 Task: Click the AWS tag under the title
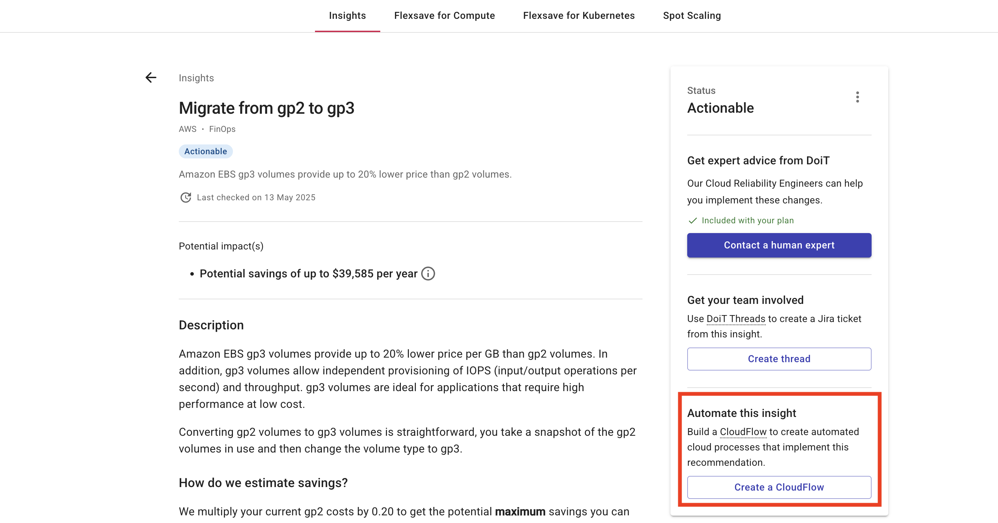coord(188,129)
